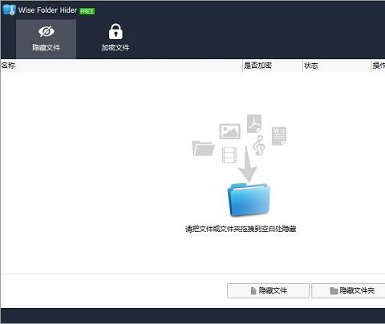Click the gray PDF document icon

[254, 123]
